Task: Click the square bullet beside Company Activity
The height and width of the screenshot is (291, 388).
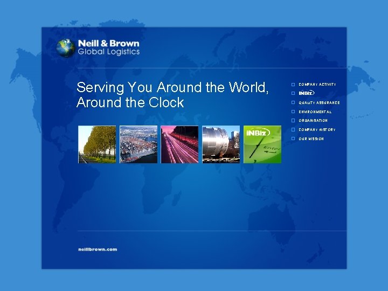Action: (x=293, y=85)
